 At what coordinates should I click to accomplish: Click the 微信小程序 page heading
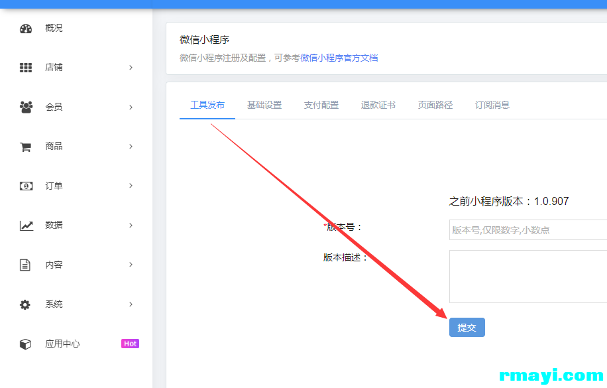click(x=204, y=40)
